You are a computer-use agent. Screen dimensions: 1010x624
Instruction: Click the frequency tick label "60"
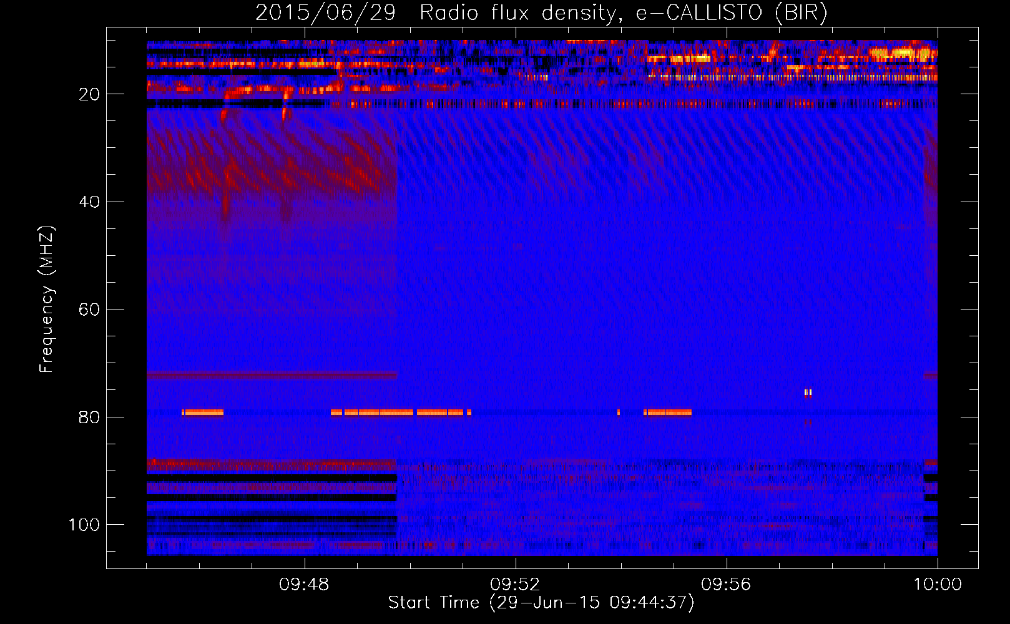90,310
